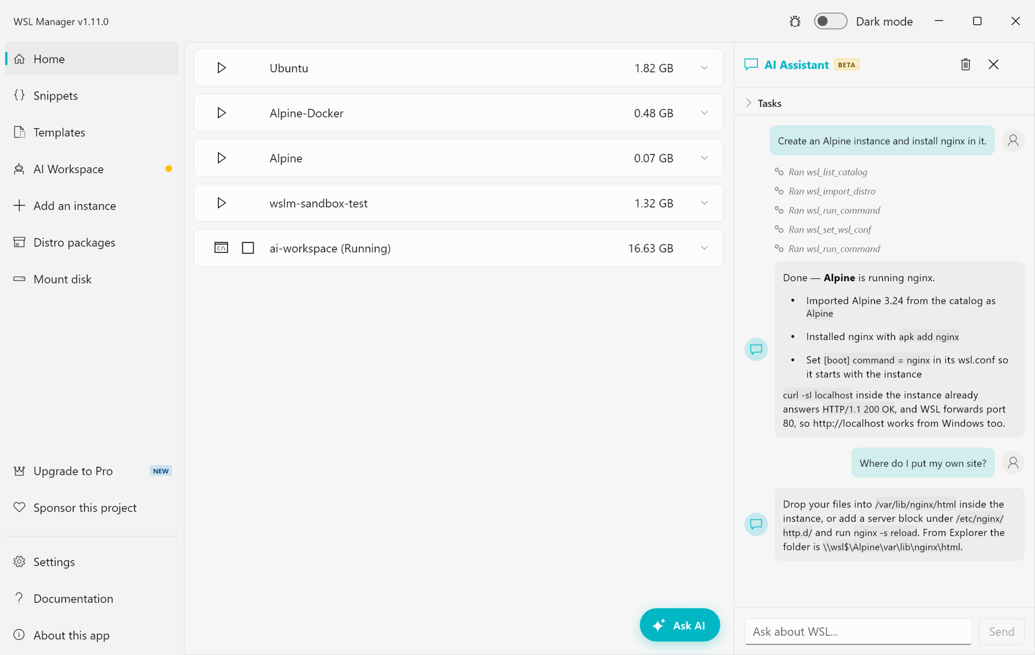Viewport: 1035px width, 655px height.
Task: Start the Alpine-Docker instance with its play icon
Action: click(x=221, y=113)
